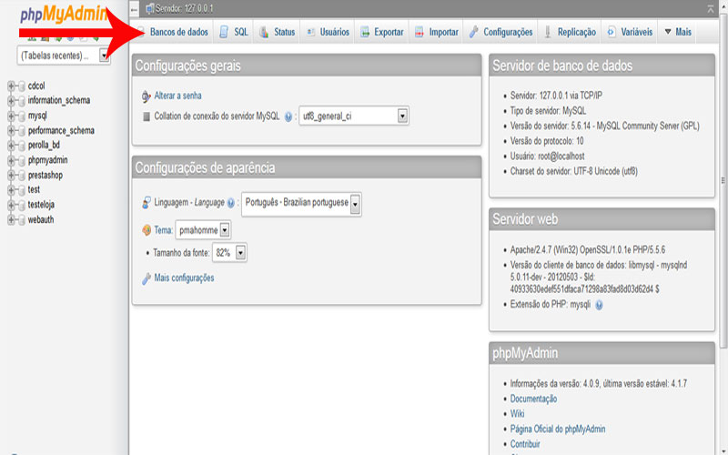Open the Contribuir link
The height and width of the screenshot is (455, 728).
tap(525, 444)
